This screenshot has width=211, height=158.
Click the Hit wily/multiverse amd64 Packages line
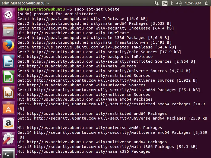[92, 142]
